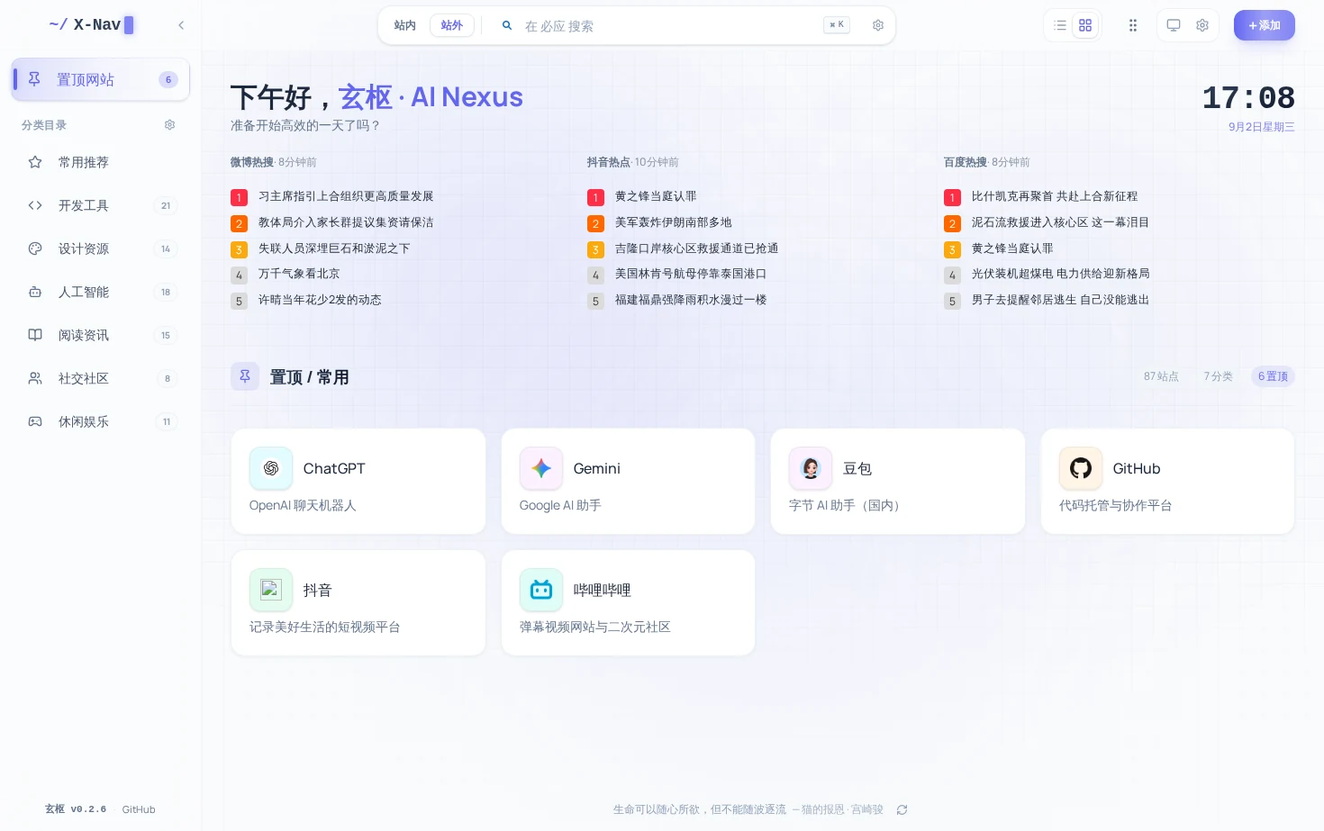
Task: Click the robot icon of 人工智能
Action: tap(35, 292)
